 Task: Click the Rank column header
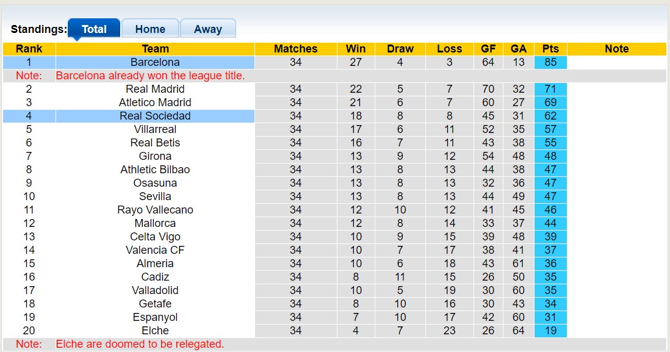[29, 49]
